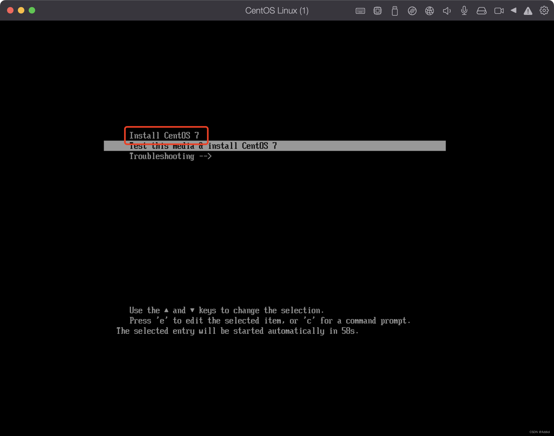The height and width of the screenshot is (436, 554).
Task: Select 'Test this media & install CentOS 7'
Action: point(275,146)
